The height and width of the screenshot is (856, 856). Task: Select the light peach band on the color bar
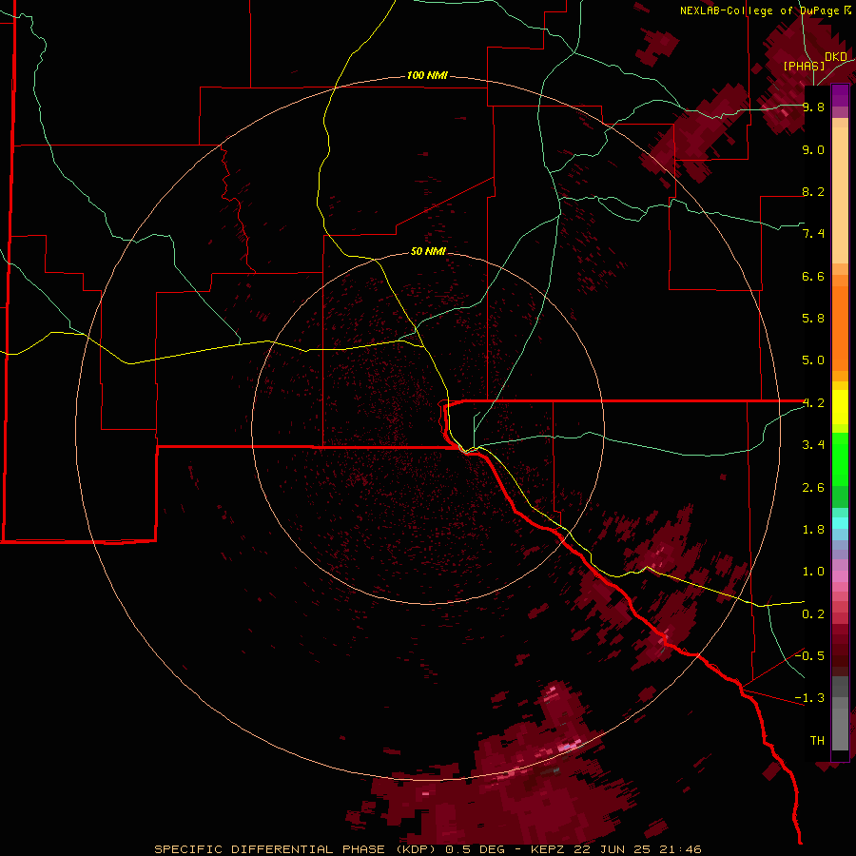pyautogui.click(x=840, y=195)
